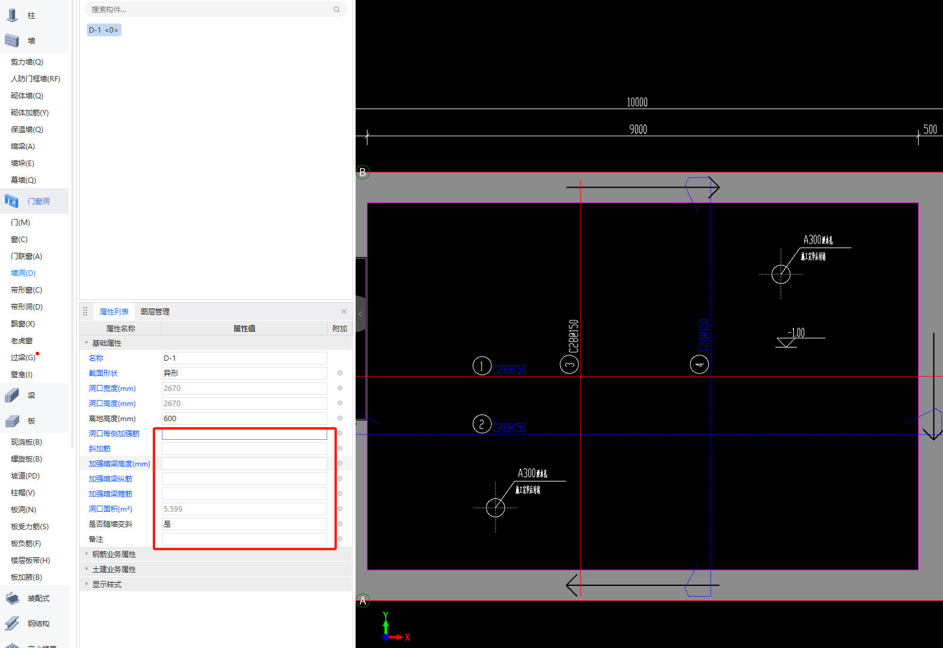Image resolution: width=943 pixels, height=648 pixels.
Task: Toggle 附加 for 洞口每侧加强筋 row
Action: (x=340, y=433)
